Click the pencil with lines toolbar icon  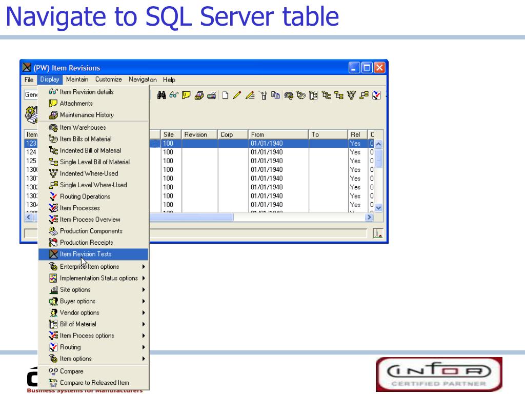pyautogui.click(x=250, y=95)
